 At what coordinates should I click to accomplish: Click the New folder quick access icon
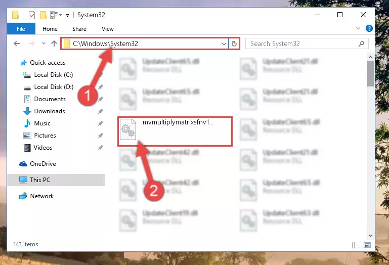pos(43,15)
